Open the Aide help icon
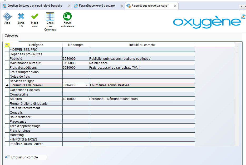 7,17
